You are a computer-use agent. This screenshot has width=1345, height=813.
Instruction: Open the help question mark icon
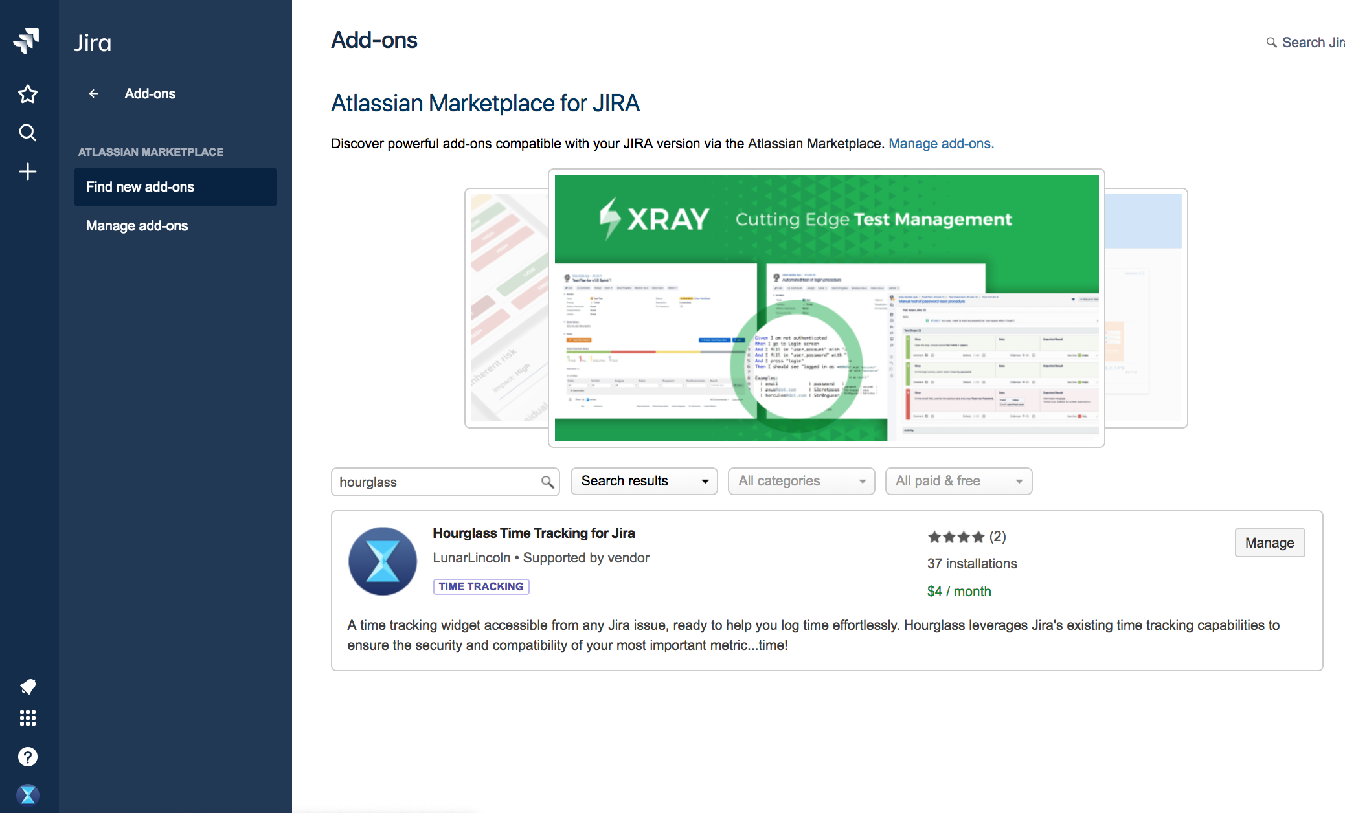(28, 757)
